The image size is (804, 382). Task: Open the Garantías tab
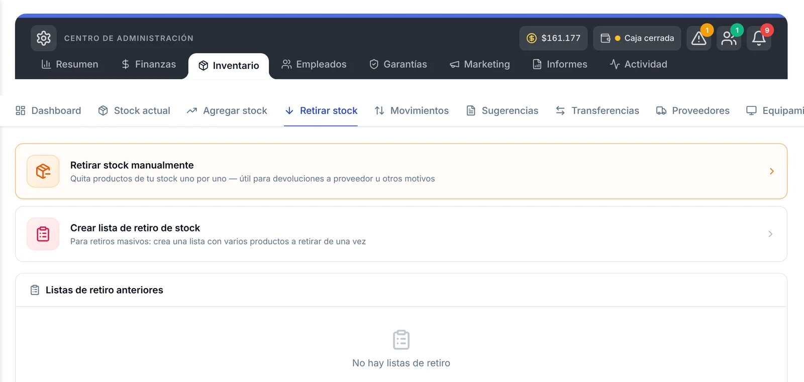click(398, 64)
